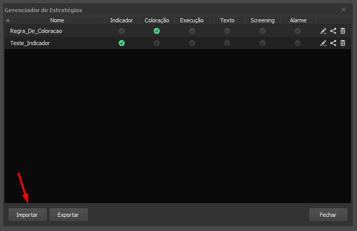Viewport: 357px width, 231px height.
Task: Enable Execução for Teste_Indicador
Action: coord(192,43)
